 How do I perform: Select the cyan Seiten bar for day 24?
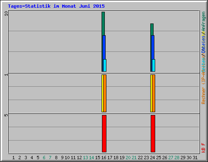(154, 65)
